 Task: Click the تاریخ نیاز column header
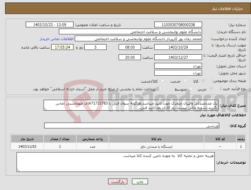pos(27,139)
